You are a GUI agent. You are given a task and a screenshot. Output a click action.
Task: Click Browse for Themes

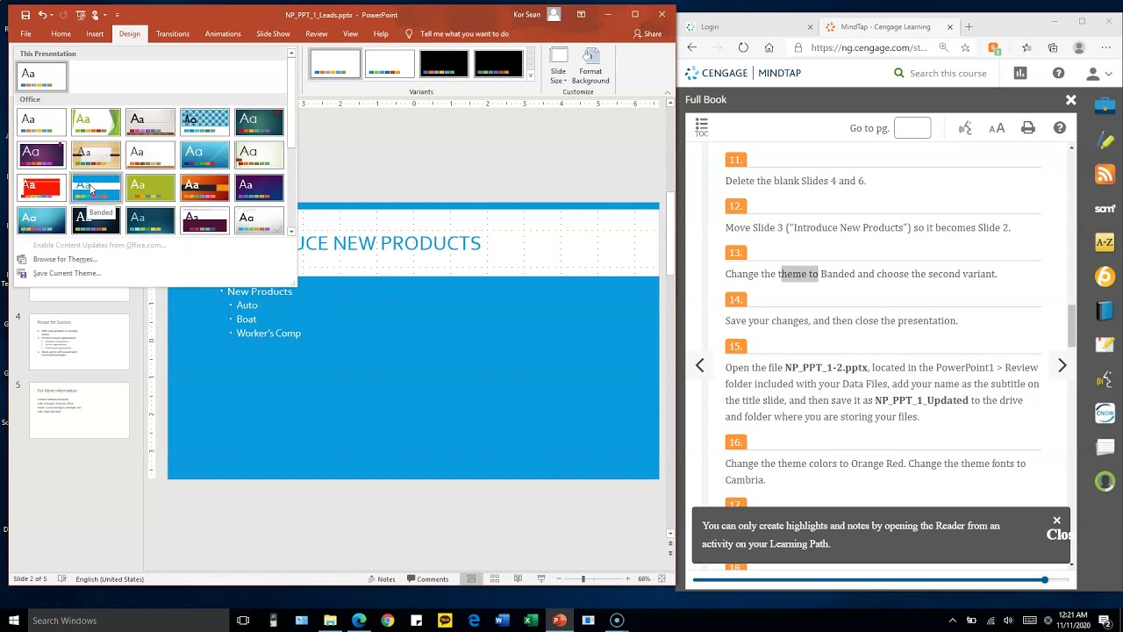[65, 259]
